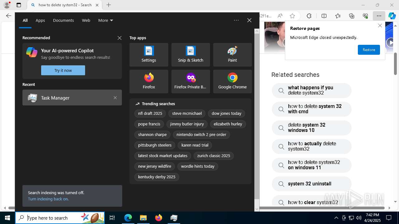Viewport: 399px width, 224px height.
Task: Search how to delete system 32 with cmd
Action: pos(311,109)
